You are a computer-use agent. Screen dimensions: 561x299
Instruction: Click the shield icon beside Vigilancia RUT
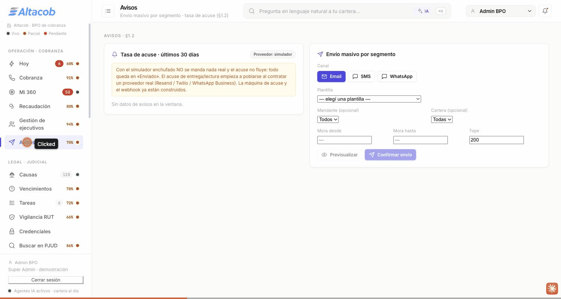click(x=12, y=217)
